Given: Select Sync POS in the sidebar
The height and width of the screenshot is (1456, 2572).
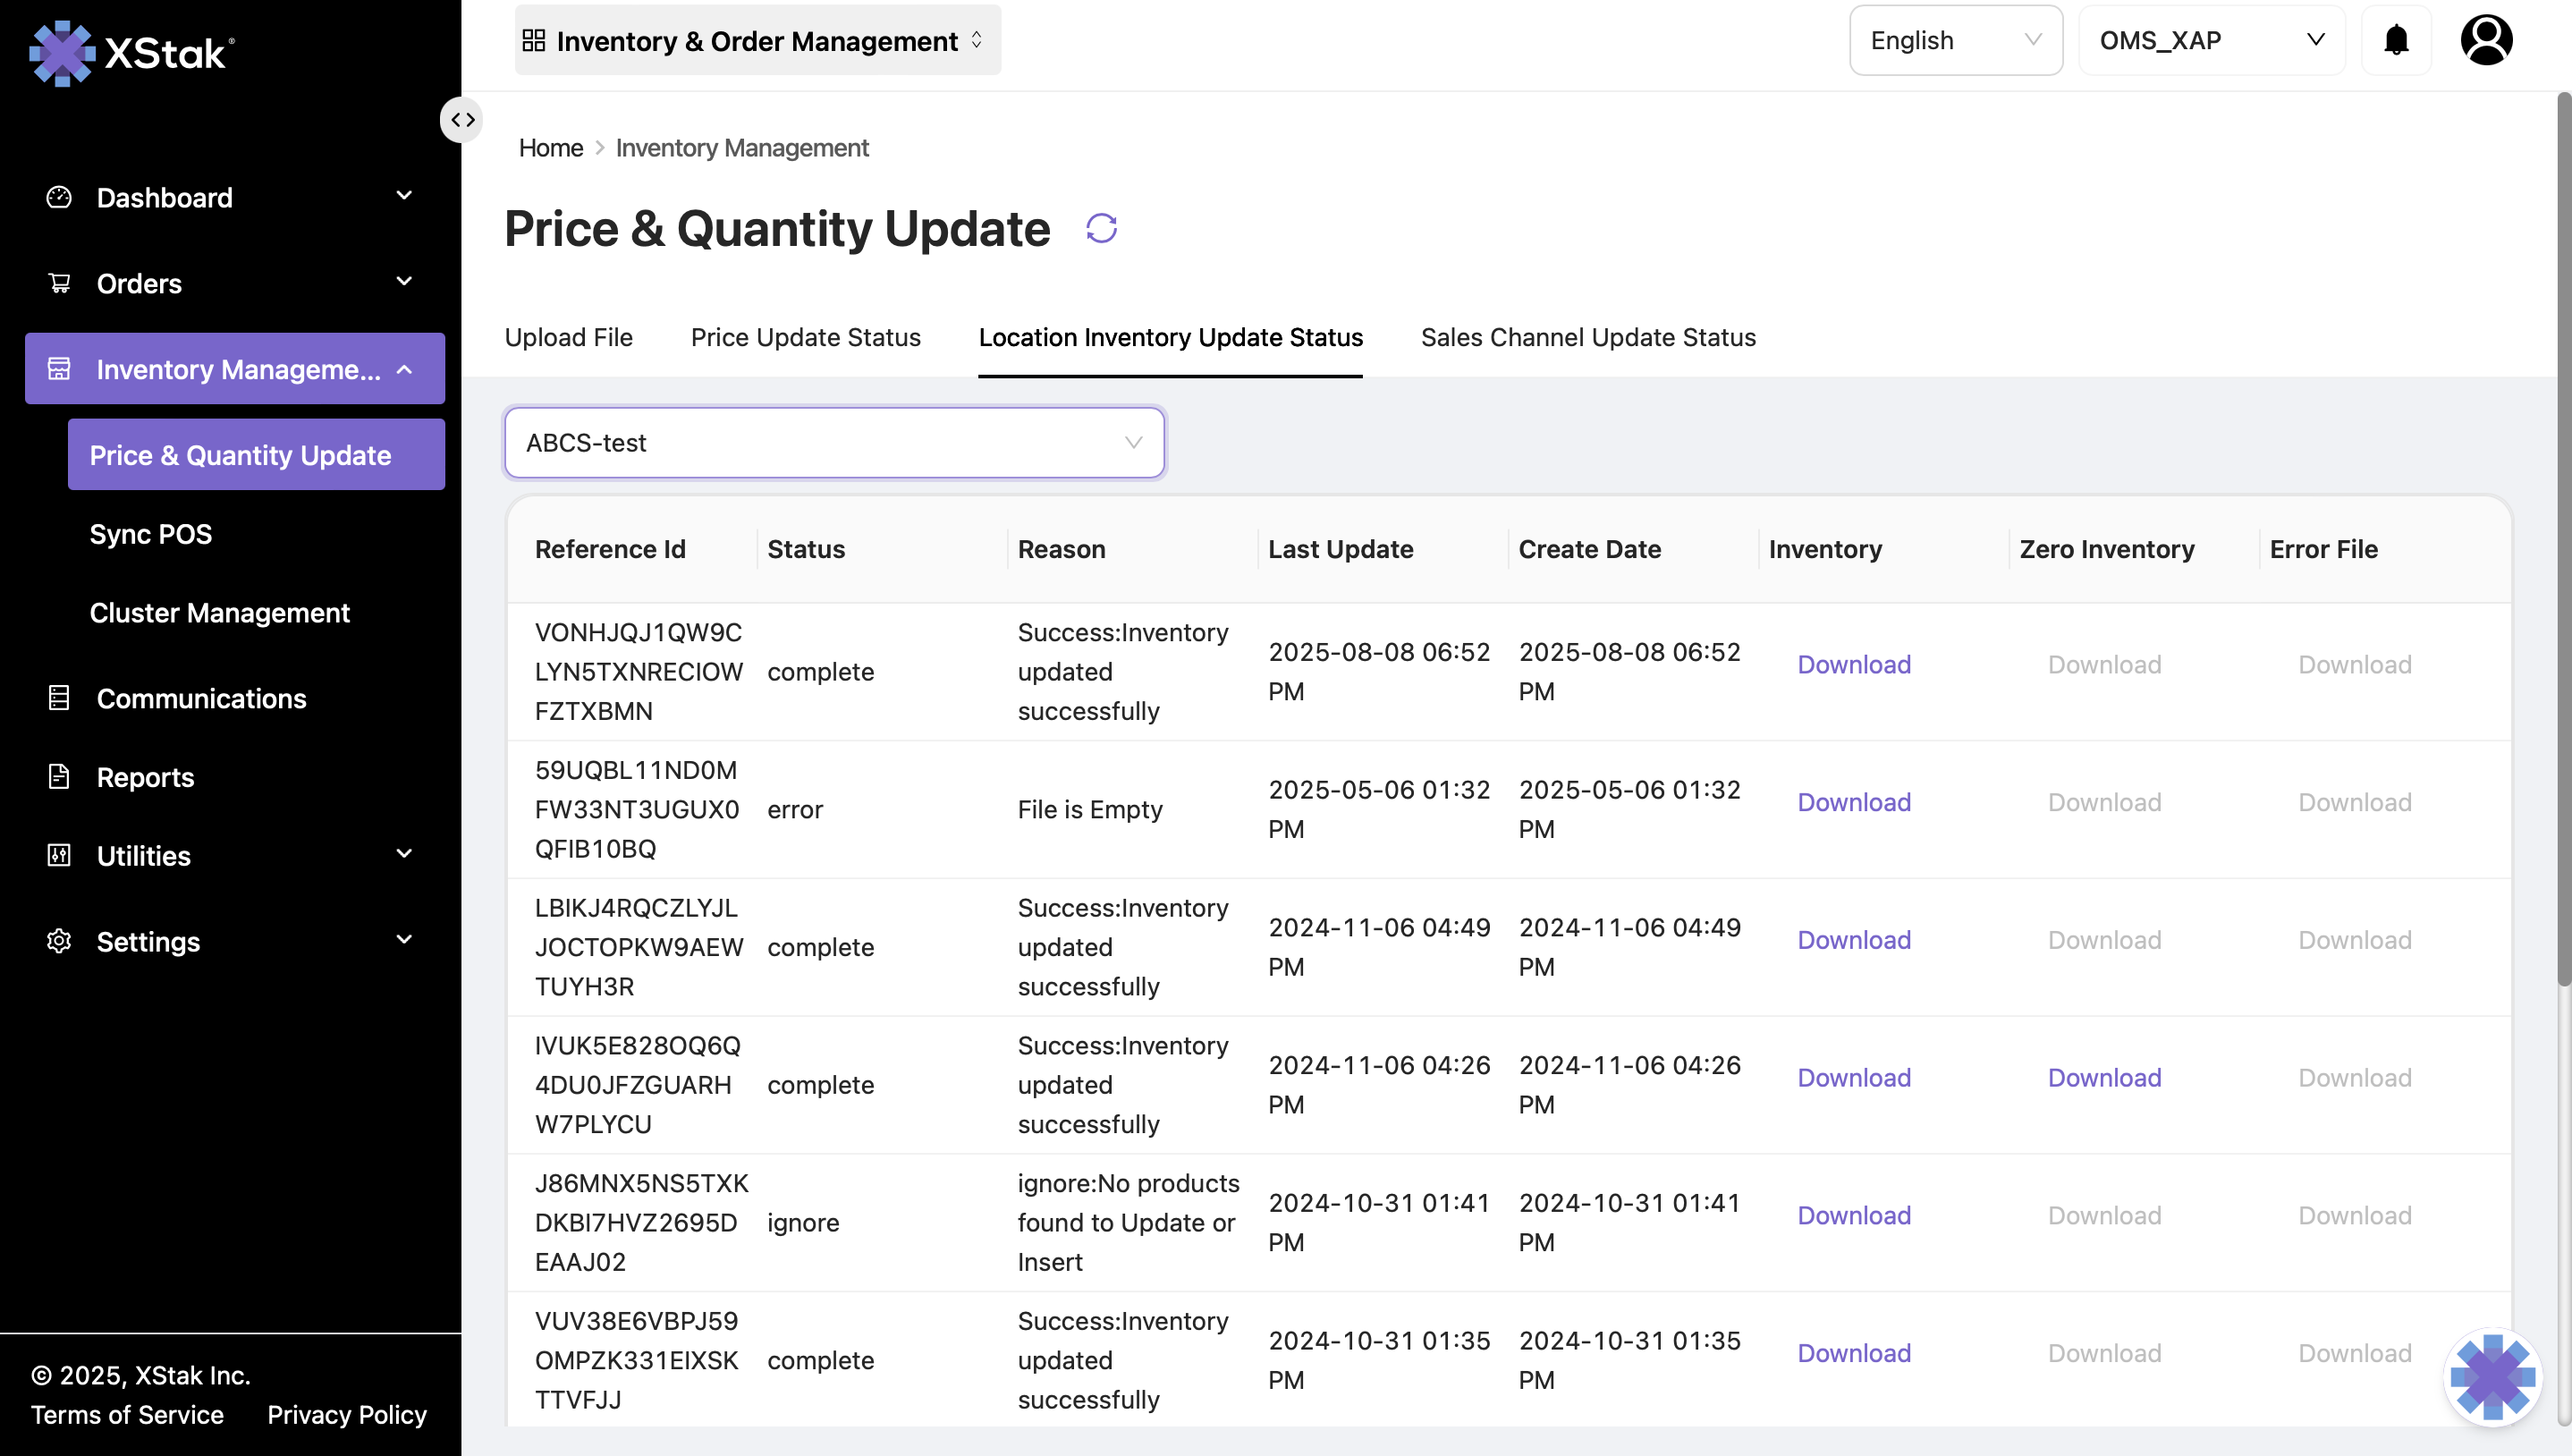Looking at the screenshot, I should coord(150,533).
